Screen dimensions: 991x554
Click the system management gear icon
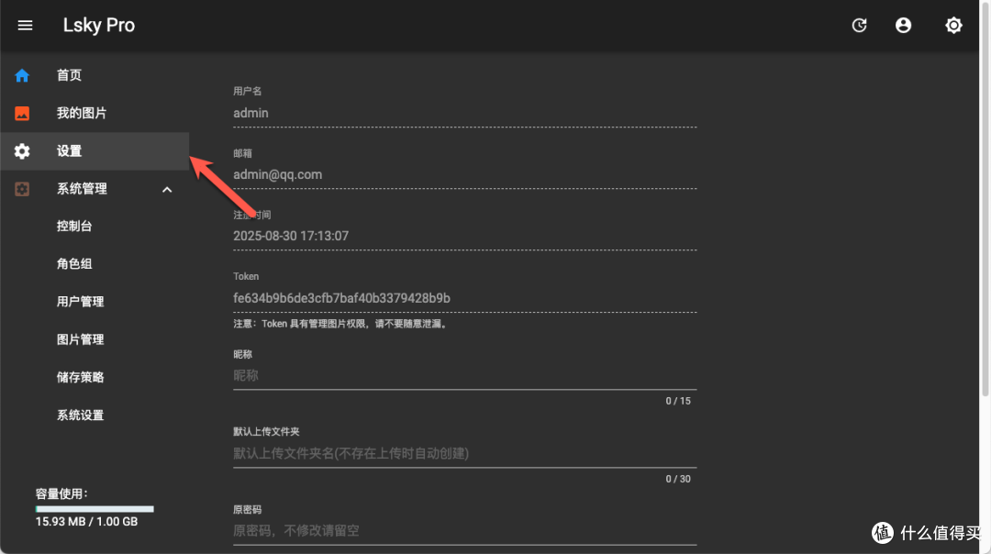click(x=22, y=189)
